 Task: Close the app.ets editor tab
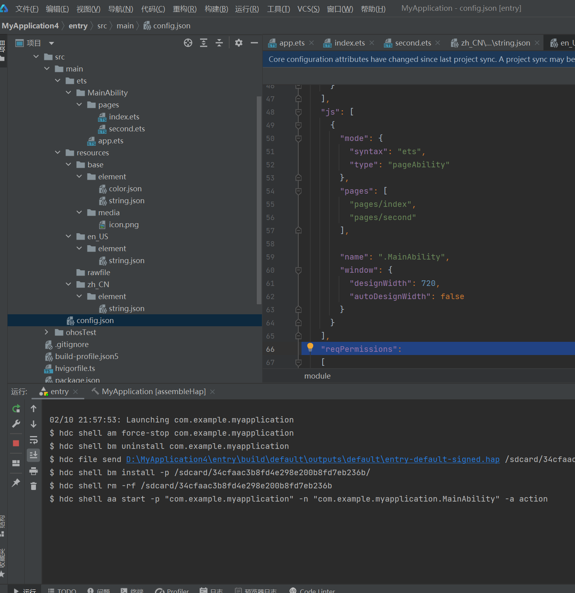click(311, 43)
